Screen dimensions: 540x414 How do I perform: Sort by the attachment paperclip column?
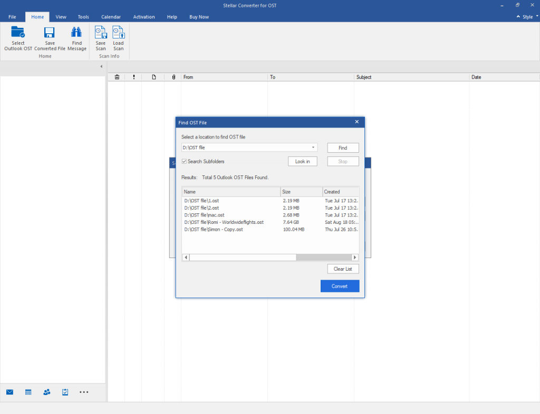(x=173, y=77)
